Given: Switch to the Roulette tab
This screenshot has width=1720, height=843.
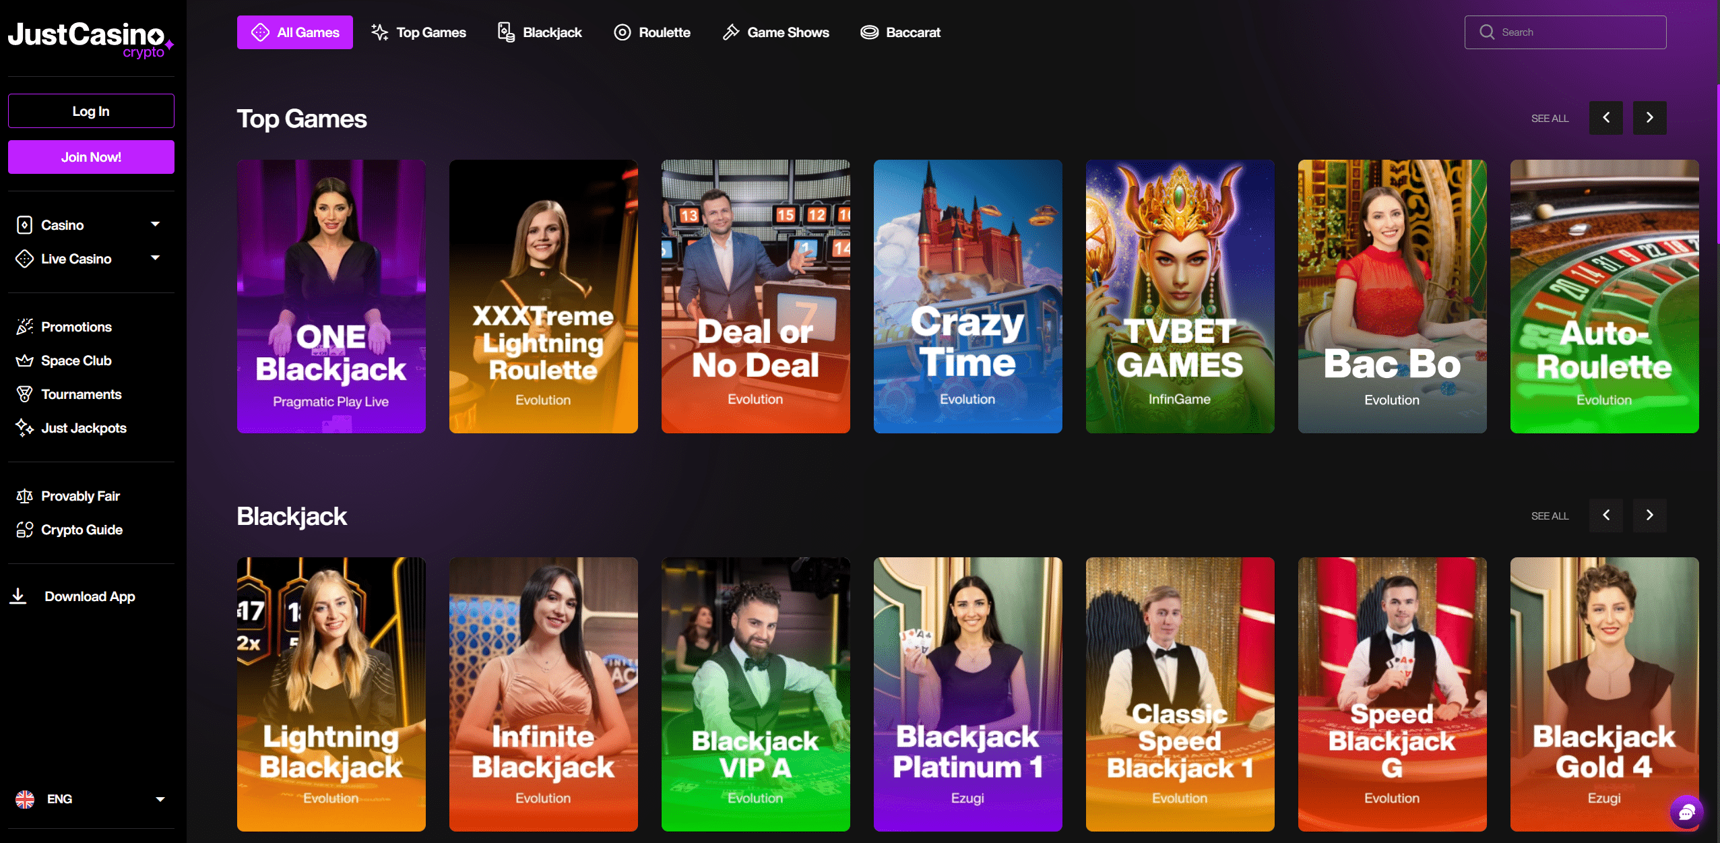Looking at the screenshot, I should pyautogui.click(x=652, y=32).
